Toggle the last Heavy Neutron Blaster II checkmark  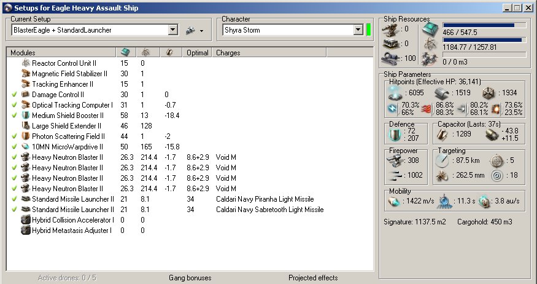click(x=14, y=188)
